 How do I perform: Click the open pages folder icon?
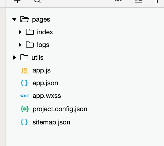point(25,19)
